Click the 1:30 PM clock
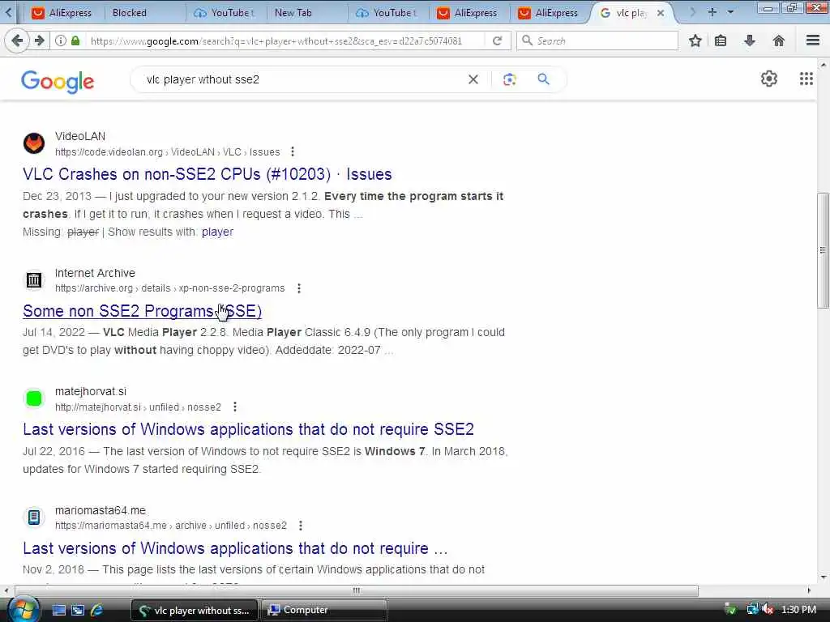The height and width of the screenshot is (622, 830). tap(798, 610)
